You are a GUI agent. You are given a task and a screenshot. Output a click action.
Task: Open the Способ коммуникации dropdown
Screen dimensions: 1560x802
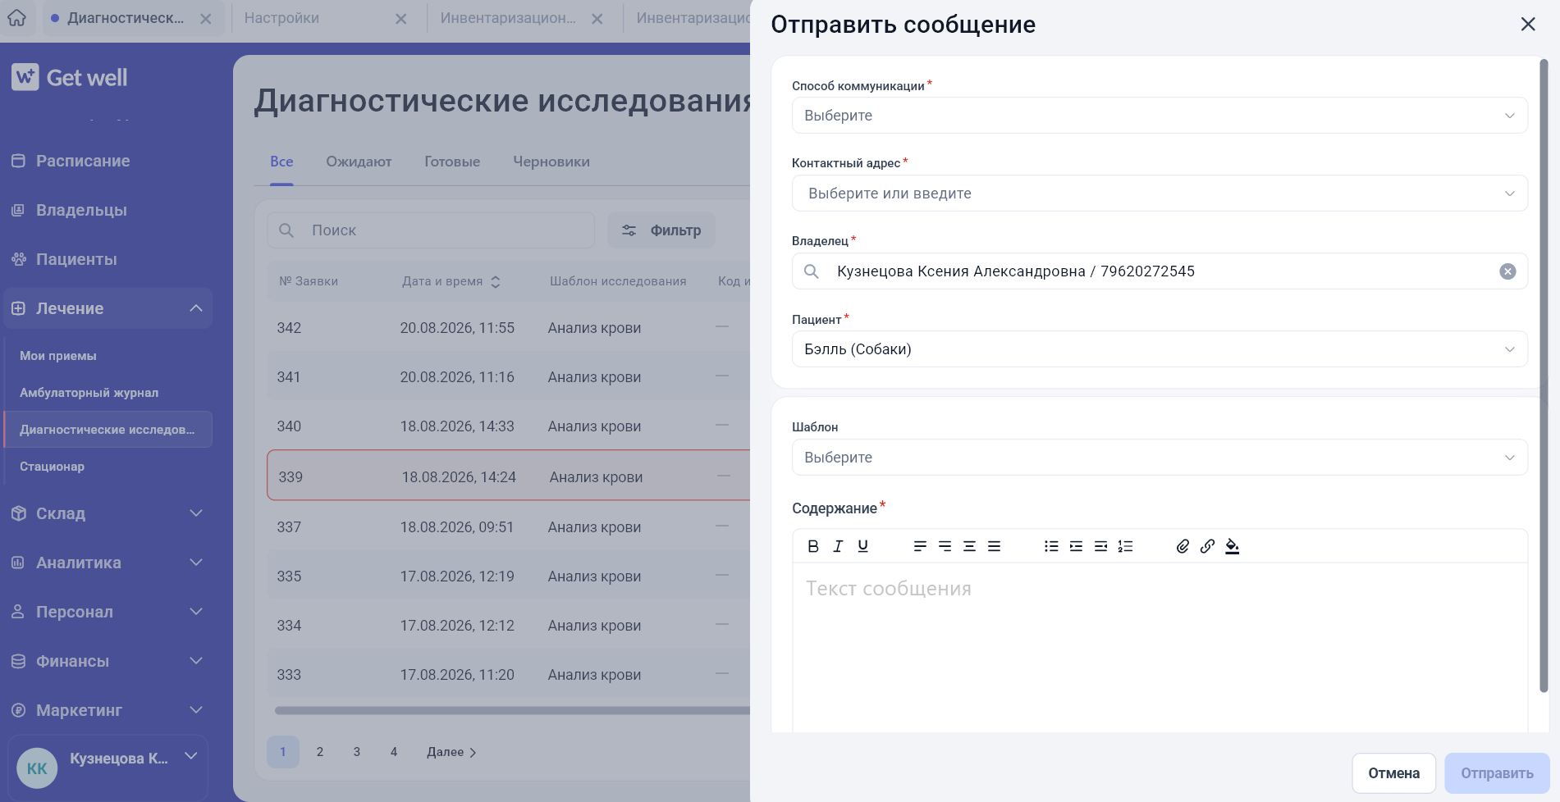coord(1159,116)
